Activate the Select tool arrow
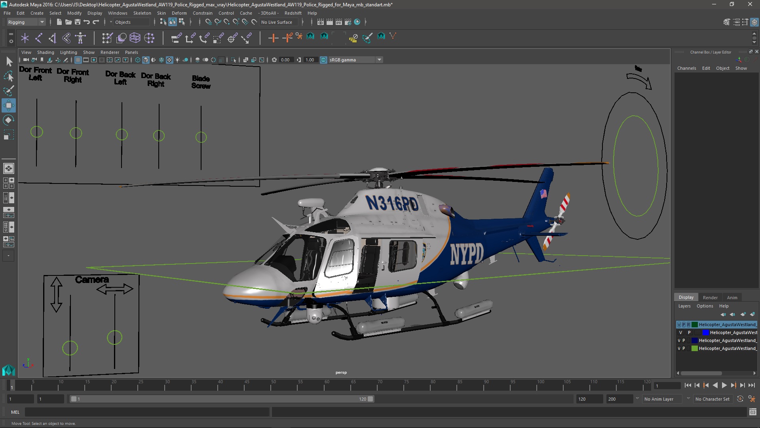 coord(9,61)
